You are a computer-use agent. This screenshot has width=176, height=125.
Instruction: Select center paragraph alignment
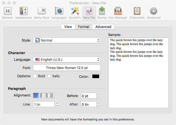pos(41,95)
